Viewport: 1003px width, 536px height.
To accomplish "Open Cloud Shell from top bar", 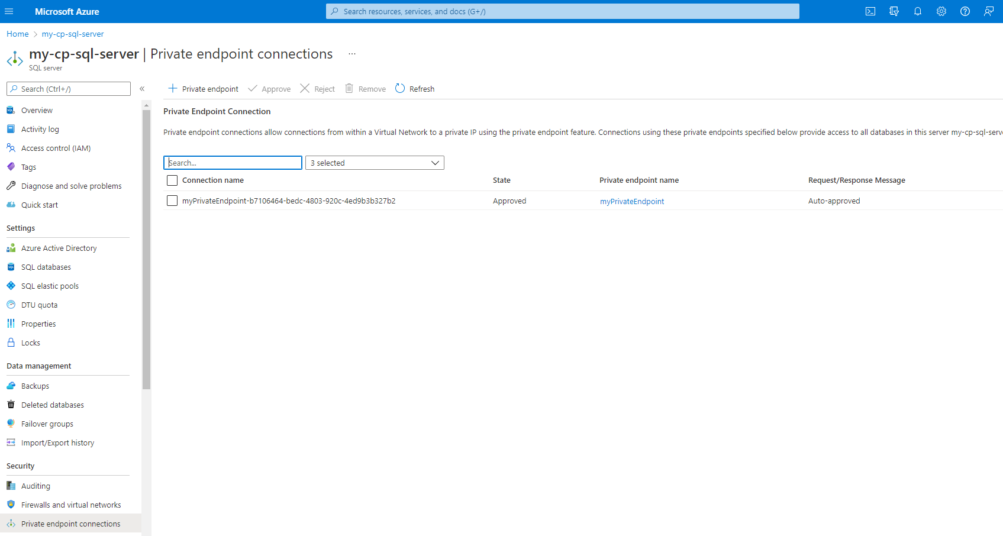I will point(870,11).
